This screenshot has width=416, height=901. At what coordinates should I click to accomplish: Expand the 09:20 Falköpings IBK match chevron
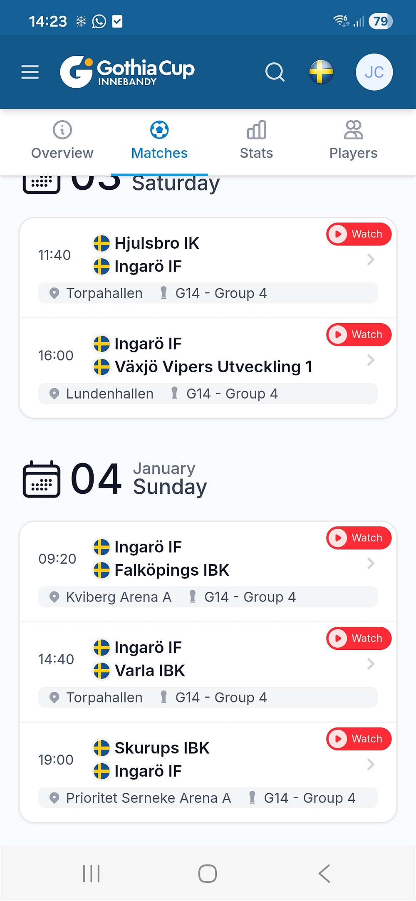[x=371, y=564]
